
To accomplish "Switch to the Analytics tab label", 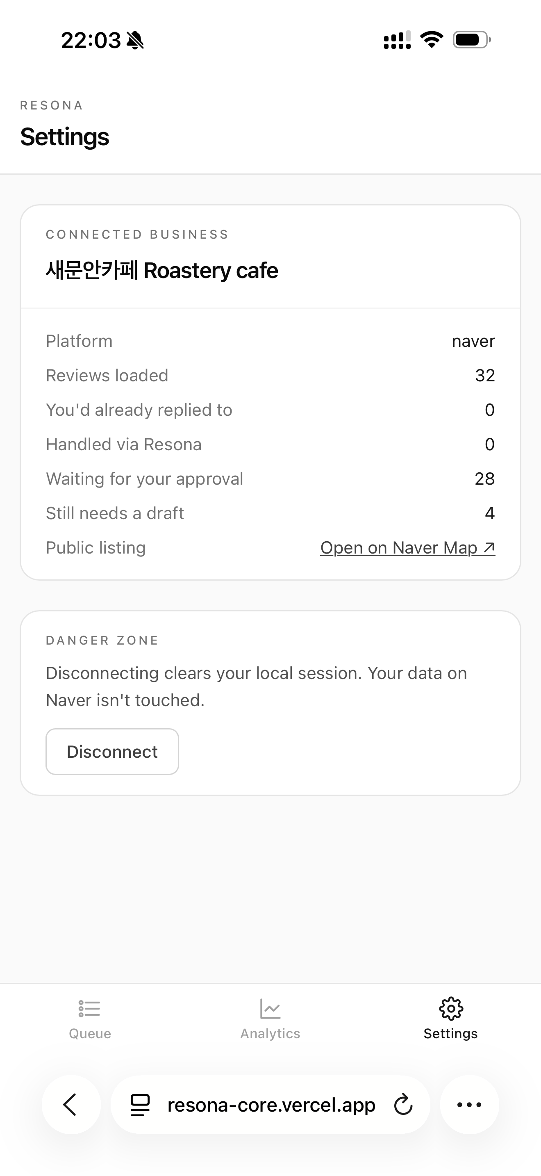I will (270, 1034).
